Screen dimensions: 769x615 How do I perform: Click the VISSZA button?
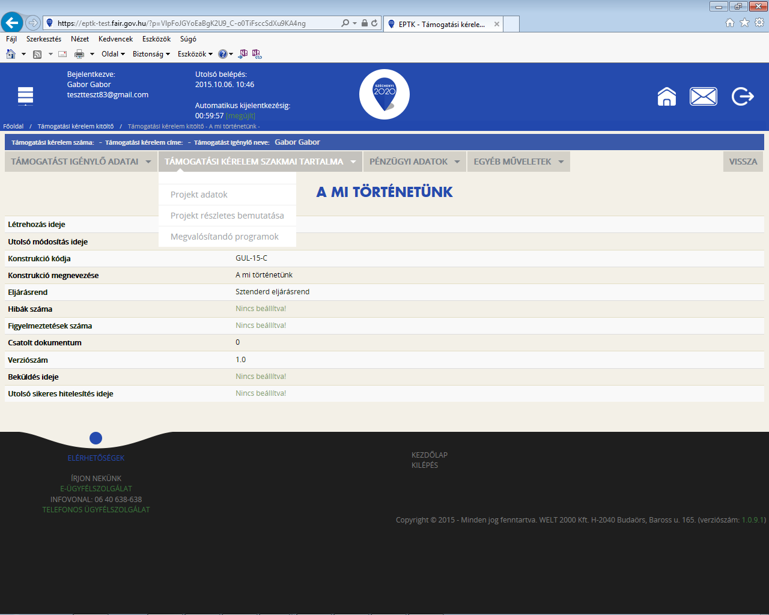(743, 162)
